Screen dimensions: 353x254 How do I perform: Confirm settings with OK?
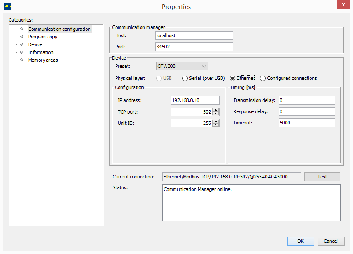(x=301, y=241)
